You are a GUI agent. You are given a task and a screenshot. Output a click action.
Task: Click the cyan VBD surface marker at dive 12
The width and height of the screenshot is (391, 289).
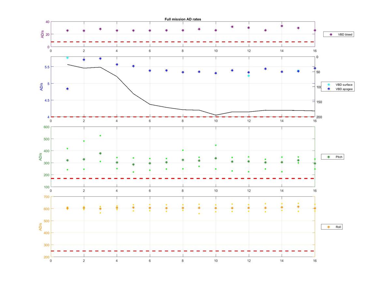pyautogui.click(x=249, y=76)
